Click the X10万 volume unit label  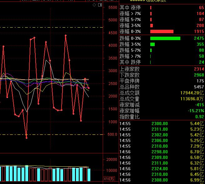[x=109, y=179]
